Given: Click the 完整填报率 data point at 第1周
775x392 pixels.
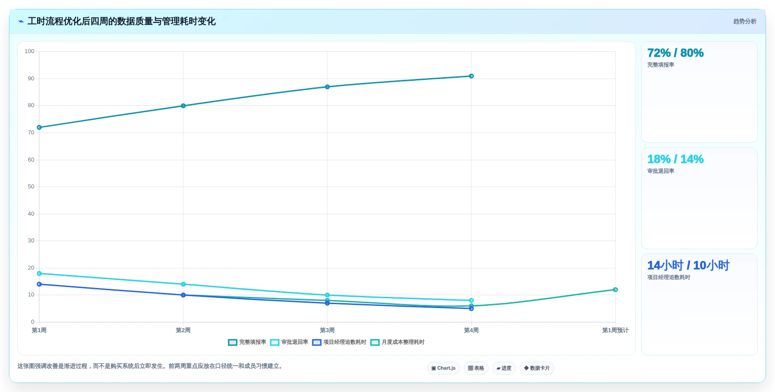Looking at the screenshot, I should (39, 128).
